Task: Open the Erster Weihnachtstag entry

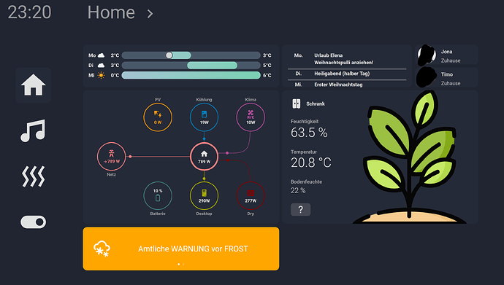Action: (x=338, y=85)
